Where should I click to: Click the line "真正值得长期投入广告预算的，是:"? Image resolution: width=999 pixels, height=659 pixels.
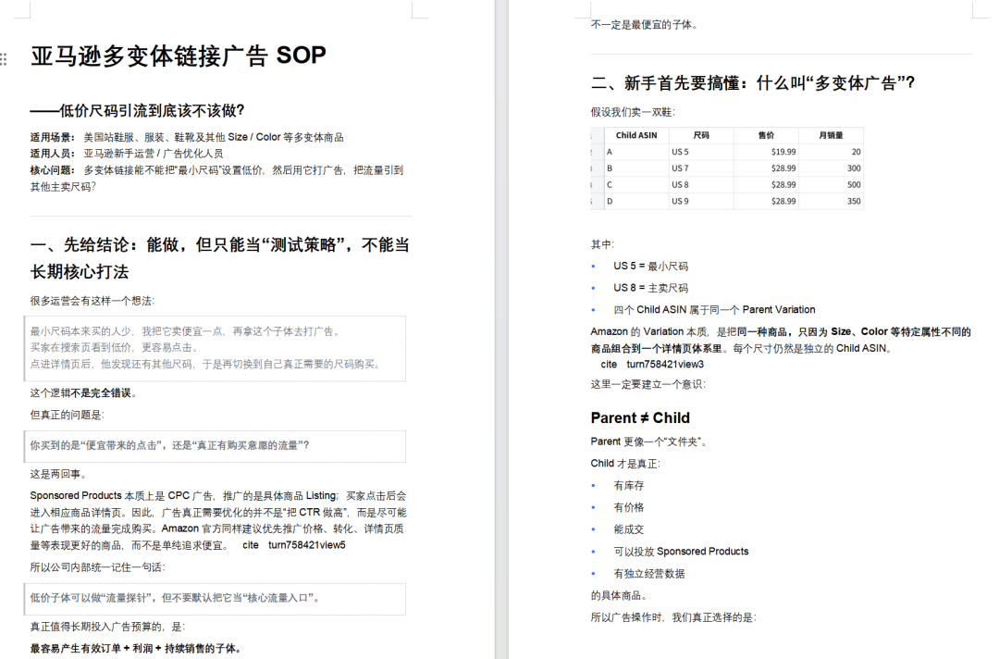click(x=107, y=628)
